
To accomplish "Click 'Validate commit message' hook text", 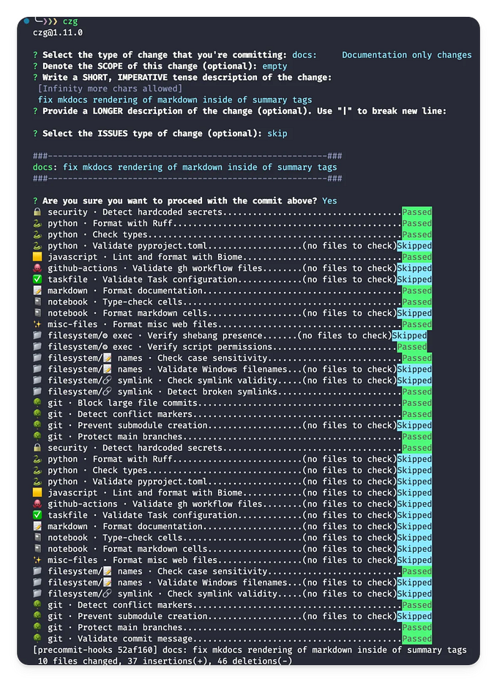I will coord(135,639).
